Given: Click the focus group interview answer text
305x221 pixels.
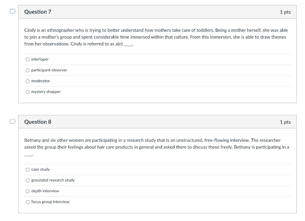Looking at the screenshot, I should point(50,202).
